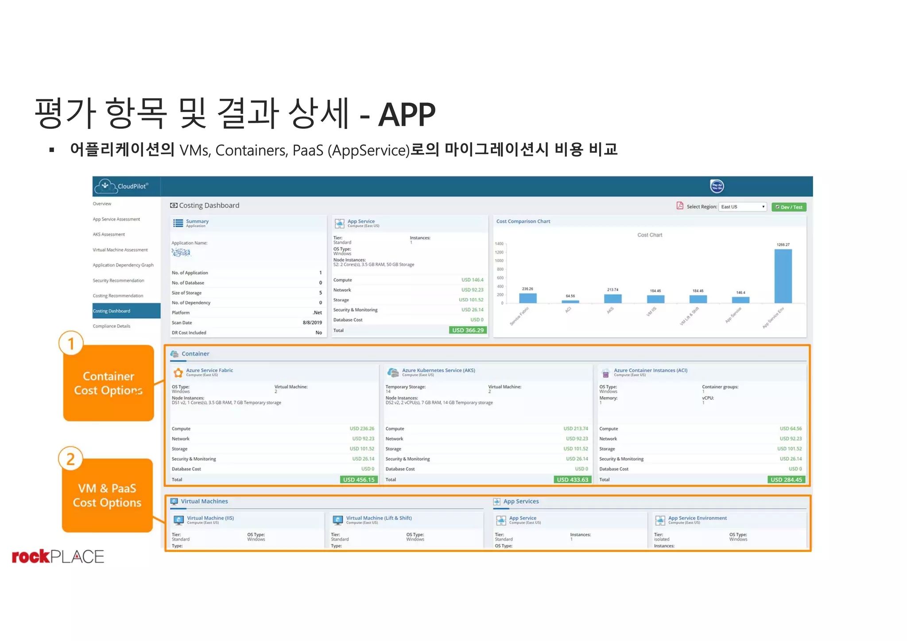907x641 pixels.
Task: Click the total USD 433.63 badge
Action: point(573,479)
